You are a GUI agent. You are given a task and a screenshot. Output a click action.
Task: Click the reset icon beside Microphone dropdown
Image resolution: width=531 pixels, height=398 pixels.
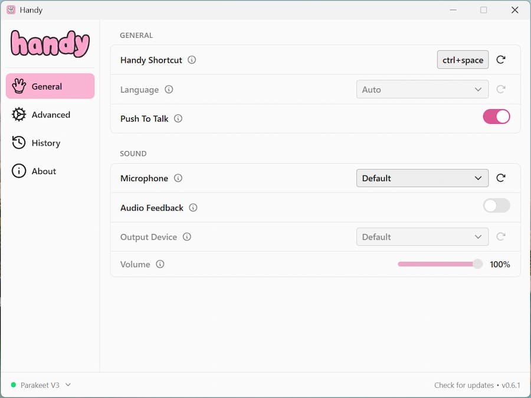coord(501,178)
